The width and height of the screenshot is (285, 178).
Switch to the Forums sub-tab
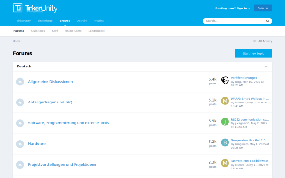coord(19,31)
